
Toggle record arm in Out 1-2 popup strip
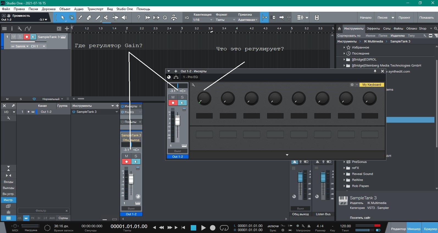pyautogui.click(x=173, y=103)
